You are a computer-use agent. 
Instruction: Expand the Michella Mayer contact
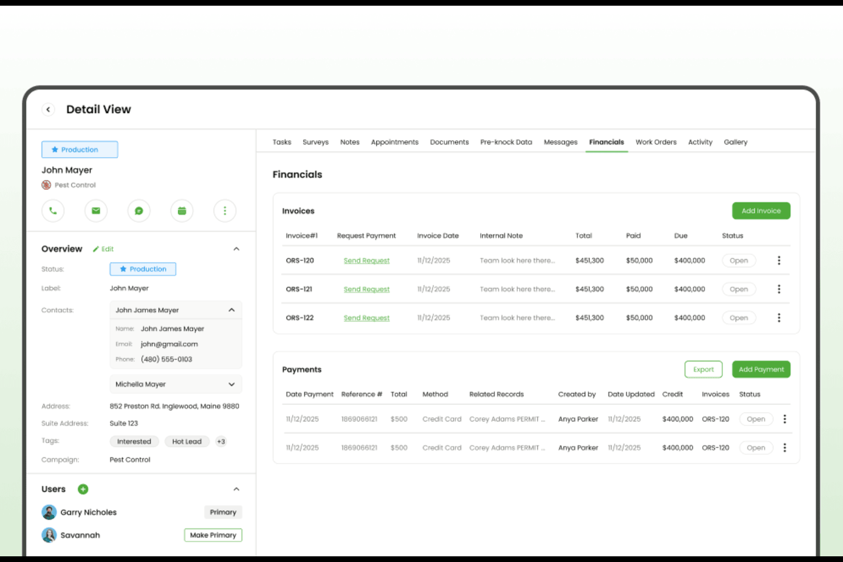pyautogui.click(x=232, y=384)
